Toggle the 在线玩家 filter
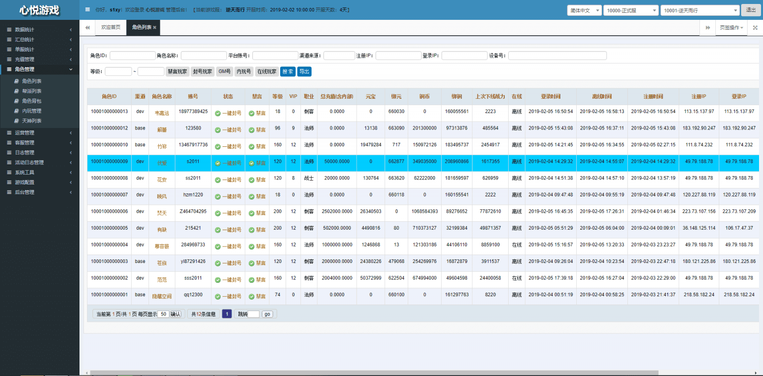 [x=266, y=71]
